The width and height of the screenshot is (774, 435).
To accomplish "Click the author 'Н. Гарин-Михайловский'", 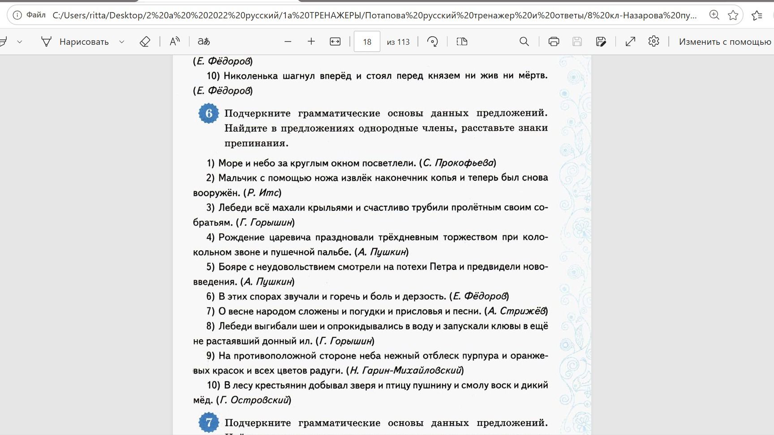I will coord(405,371).
